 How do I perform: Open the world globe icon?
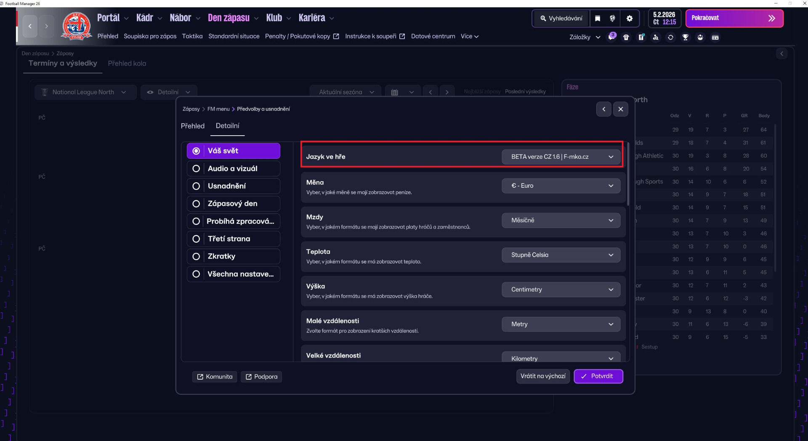click(x=612, y=18)
